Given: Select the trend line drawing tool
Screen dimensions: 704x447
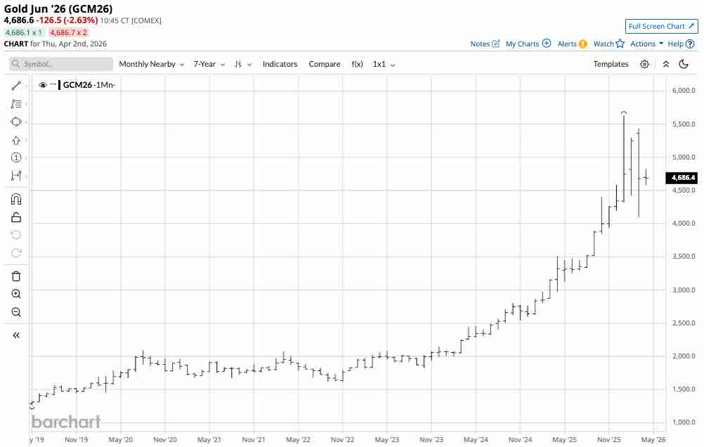Looking at the screenshot, I should tap(16, 86).
